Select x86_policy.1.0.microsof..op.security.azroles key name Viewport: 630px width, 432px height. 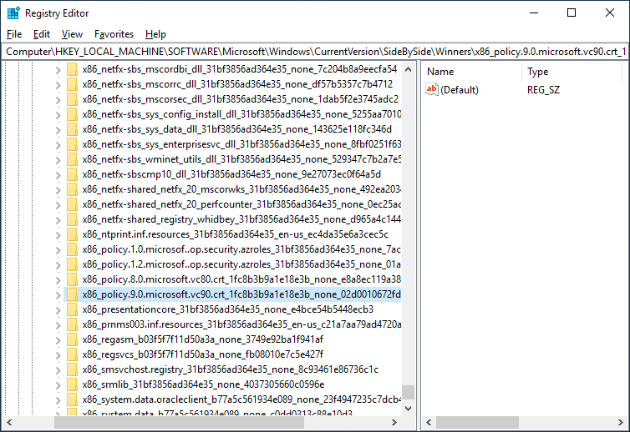pyautogui.click(x=241, y=249)
